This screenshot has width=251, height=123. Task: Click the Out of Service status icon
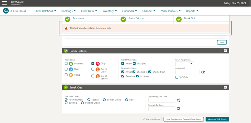click(x=97, y=76)
